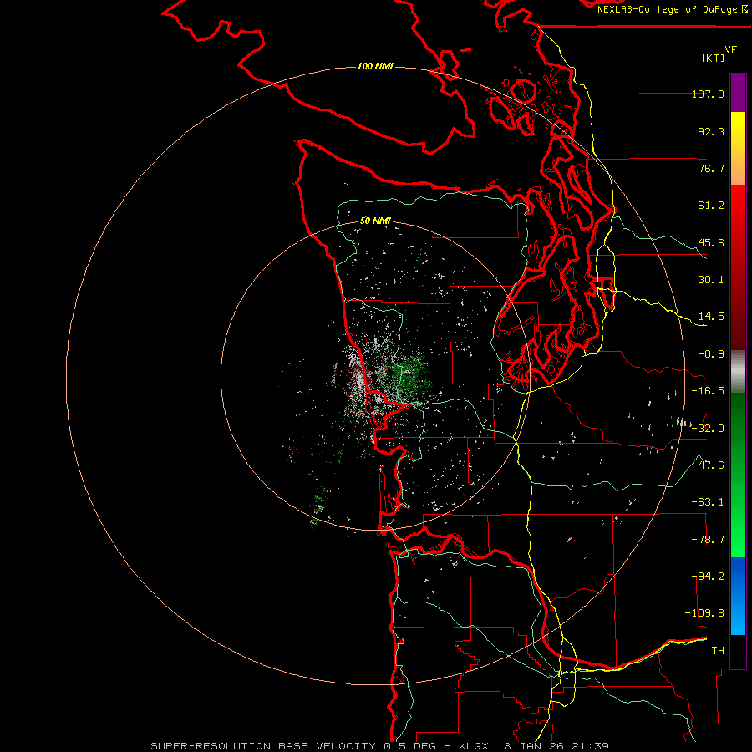Click the KLGX station identifier in the caption

475,746
